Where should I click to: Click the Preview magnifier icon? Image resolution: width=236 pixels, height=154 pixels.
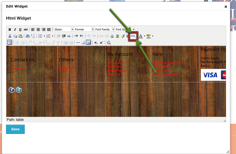pos(109,43)
